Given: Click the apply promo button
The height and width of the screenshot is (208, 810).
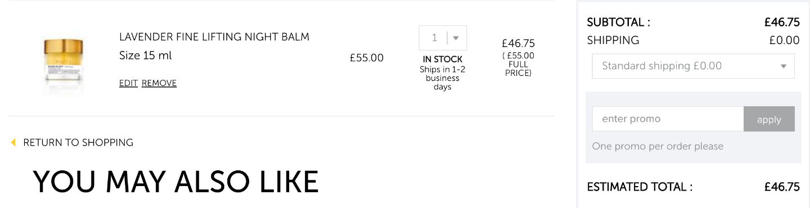Looking at the screenshot, I should coord(769,119).
